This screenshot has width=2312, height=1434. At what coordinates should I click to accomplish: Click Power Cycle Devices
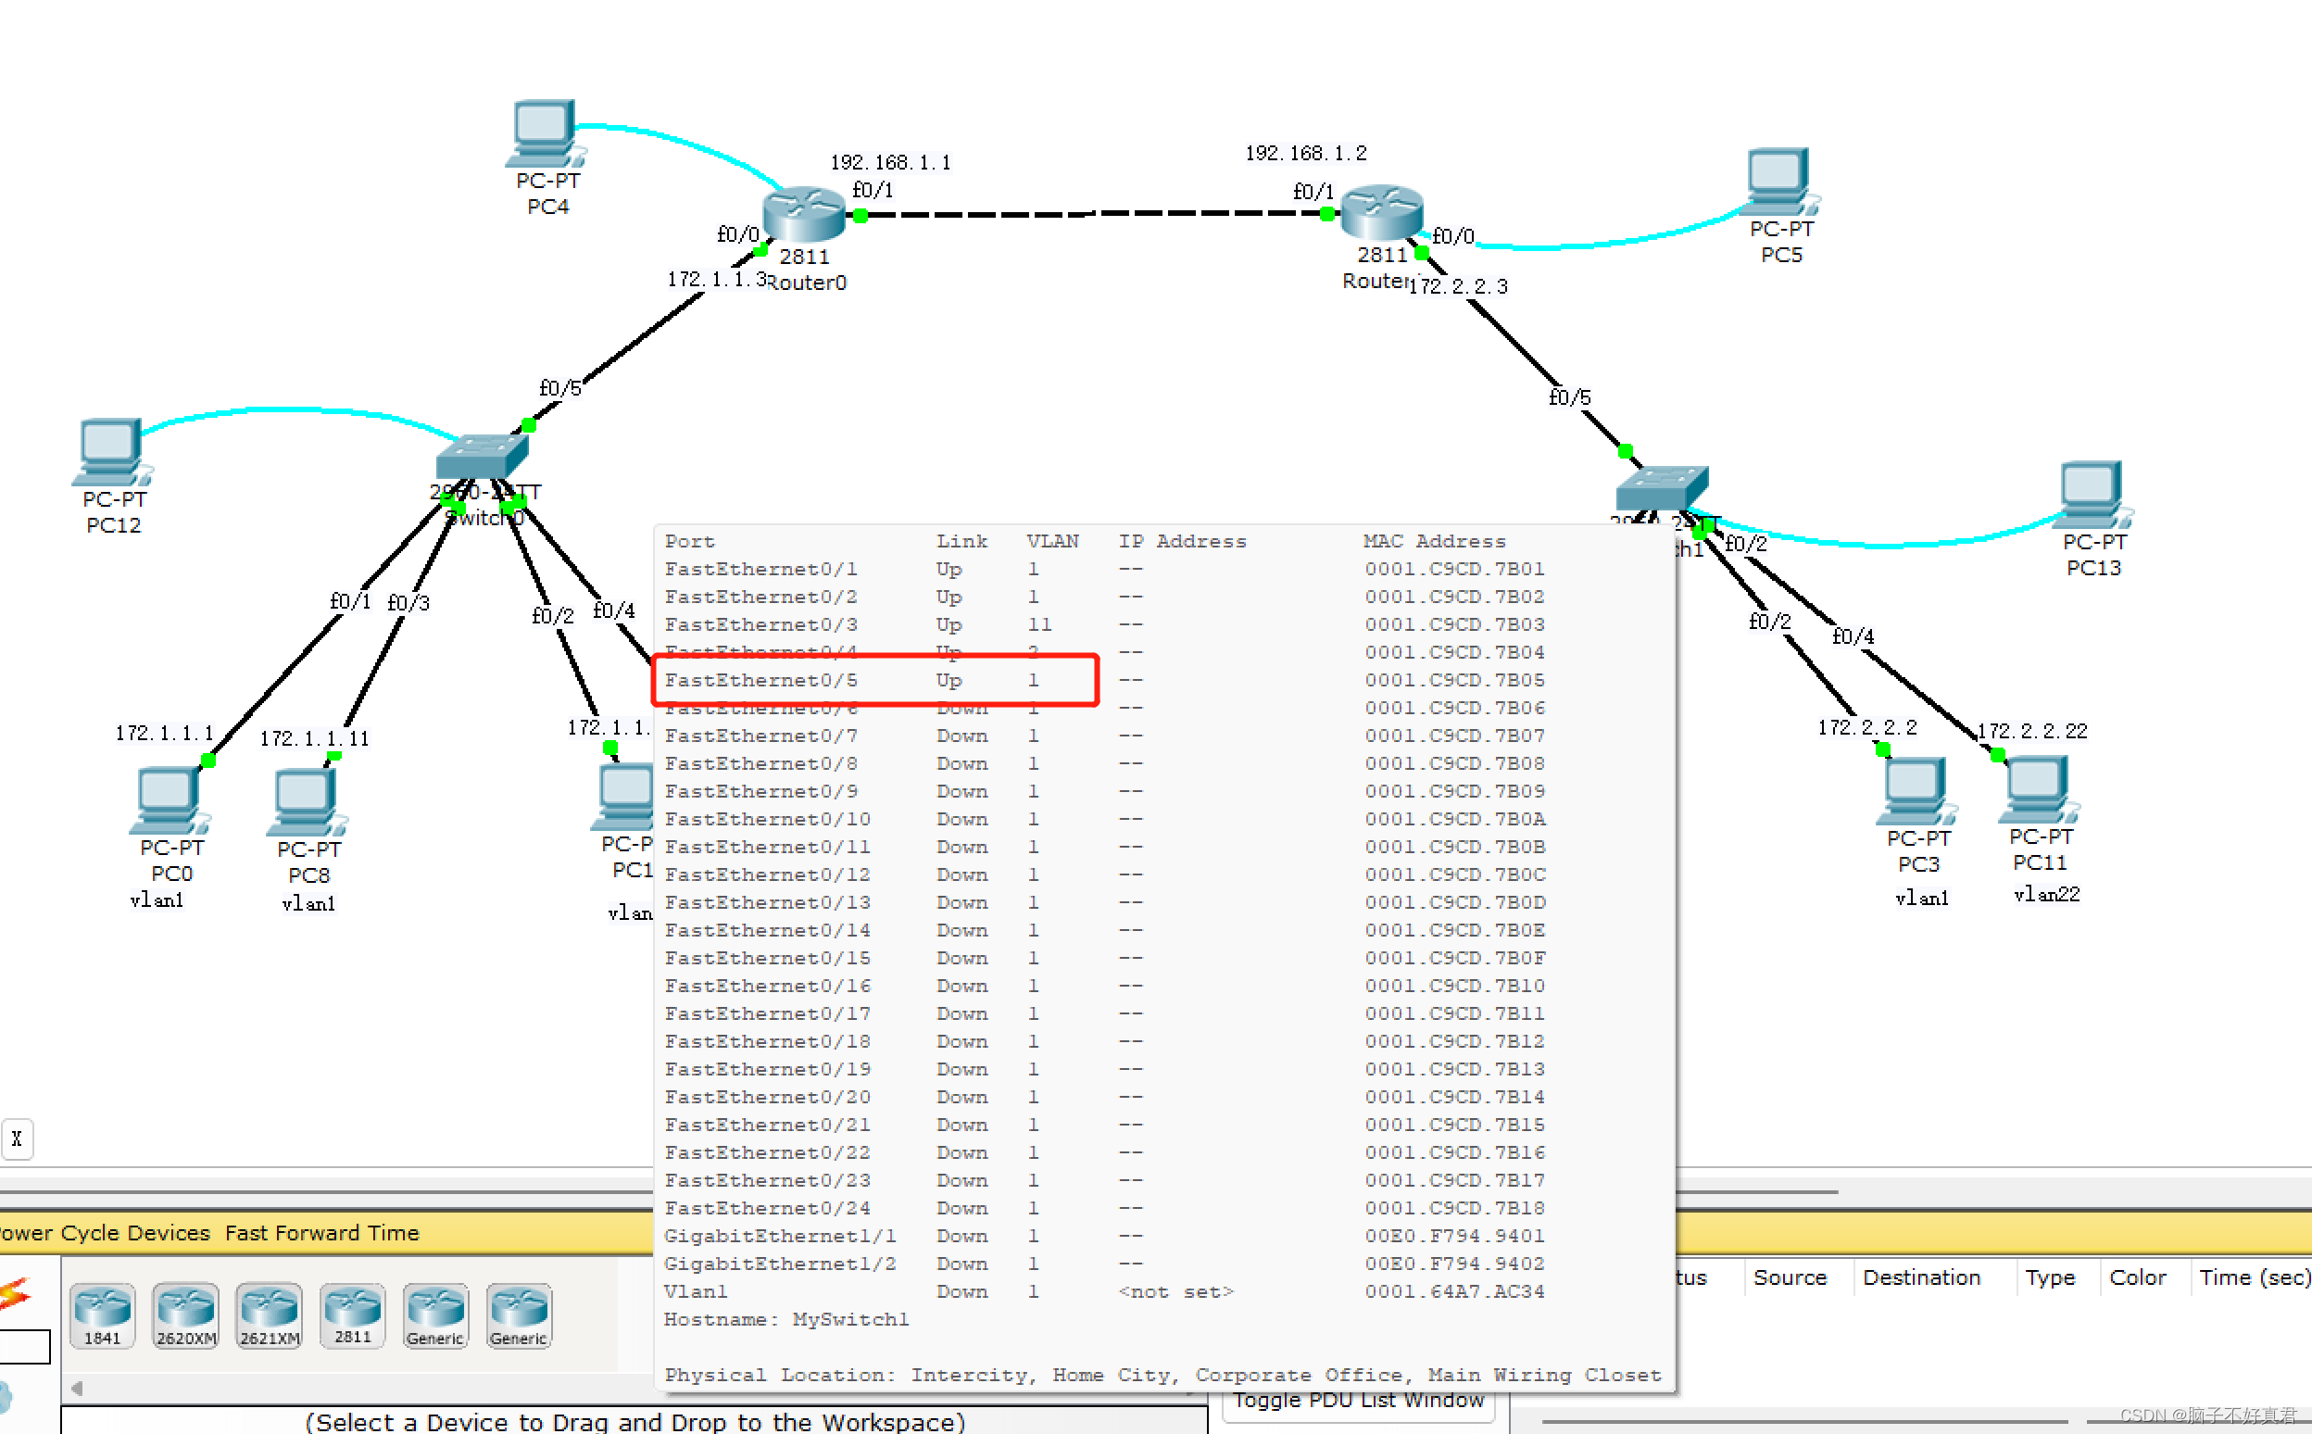point(105,1233)
